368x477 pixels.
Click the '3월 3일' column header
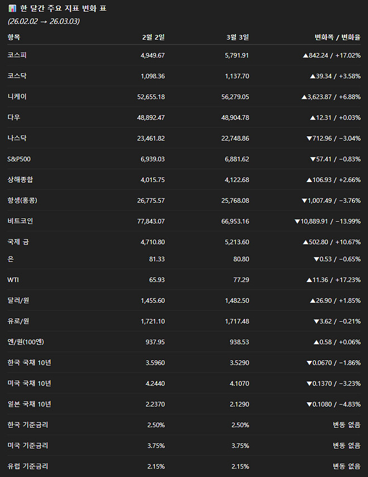click(x=238, y=37)
